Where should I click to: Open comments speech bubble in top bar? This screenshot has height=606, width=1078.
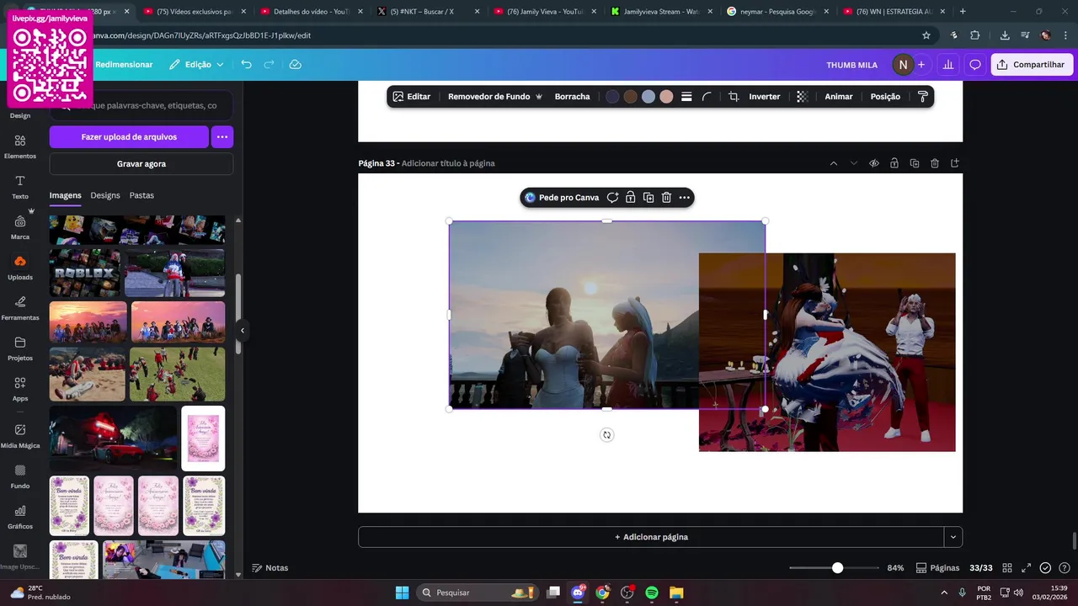coord(975,65)
